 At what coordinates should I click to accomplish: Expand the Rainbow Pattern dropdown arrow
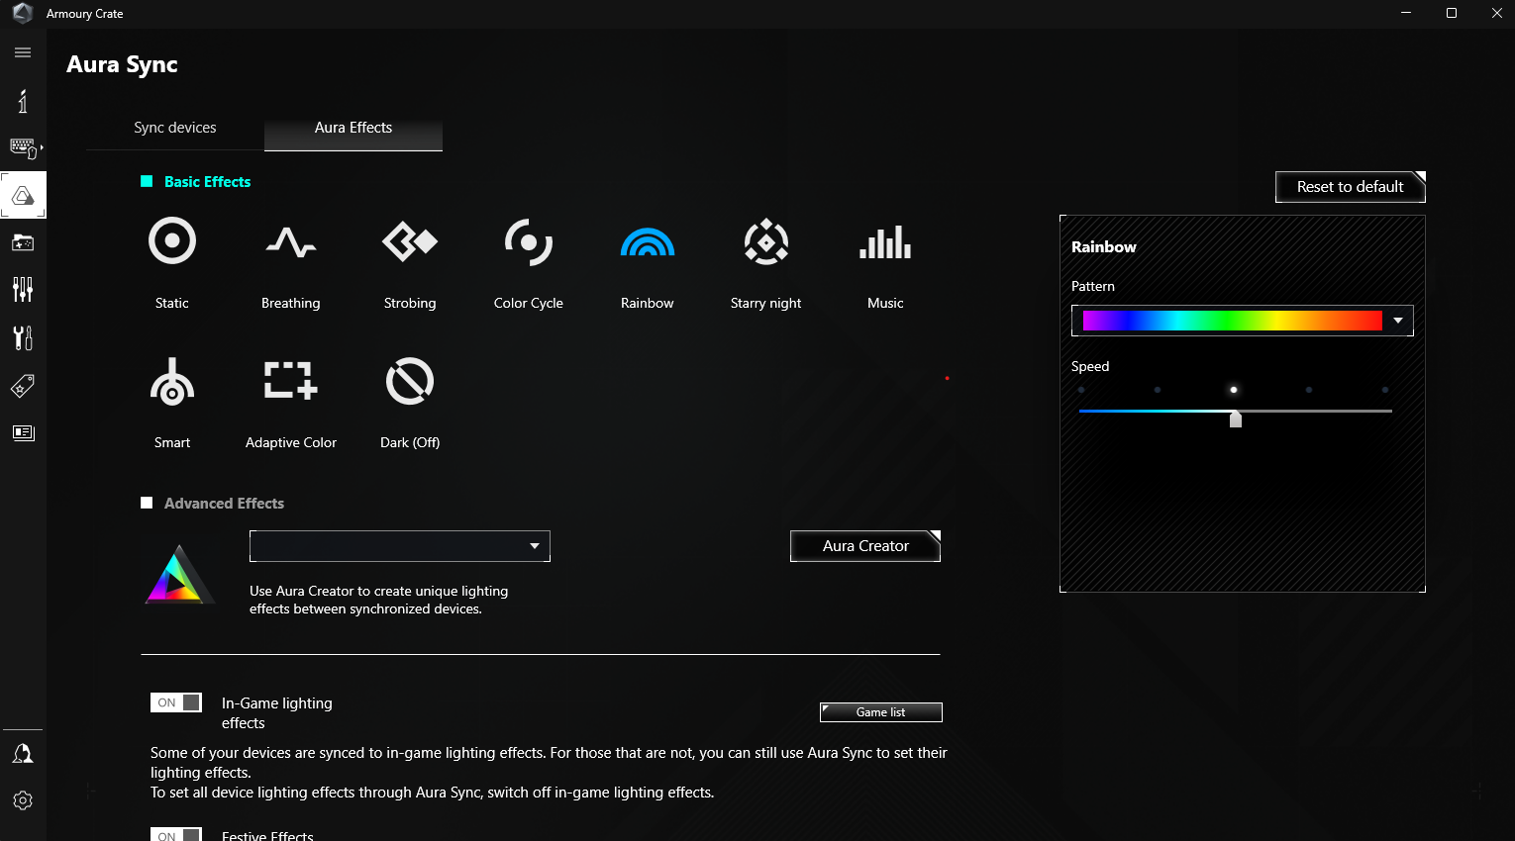pos(1398,321)
